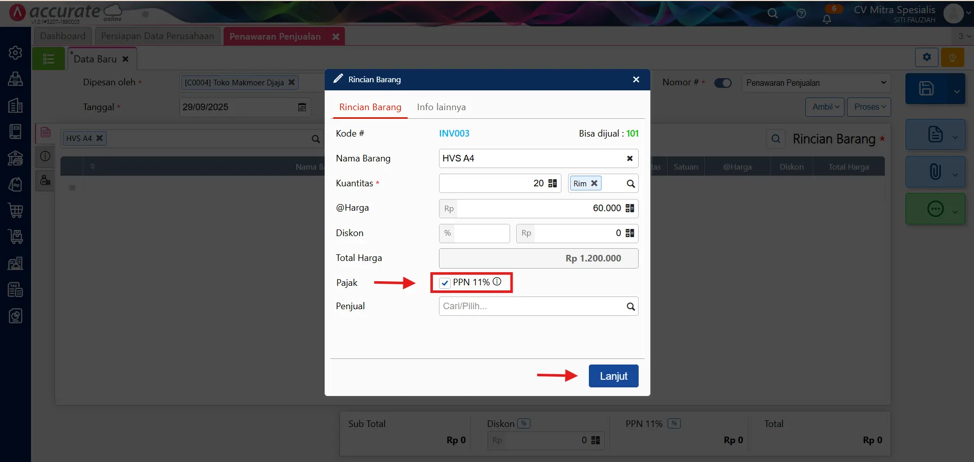Switch to the Dashboard tab
974x462 pixels.
[62, 36]
